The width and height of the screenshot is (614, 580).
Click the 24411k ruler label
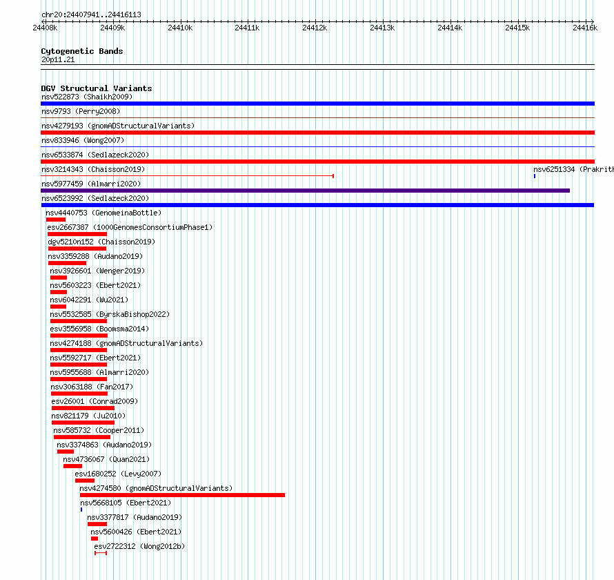247,28
